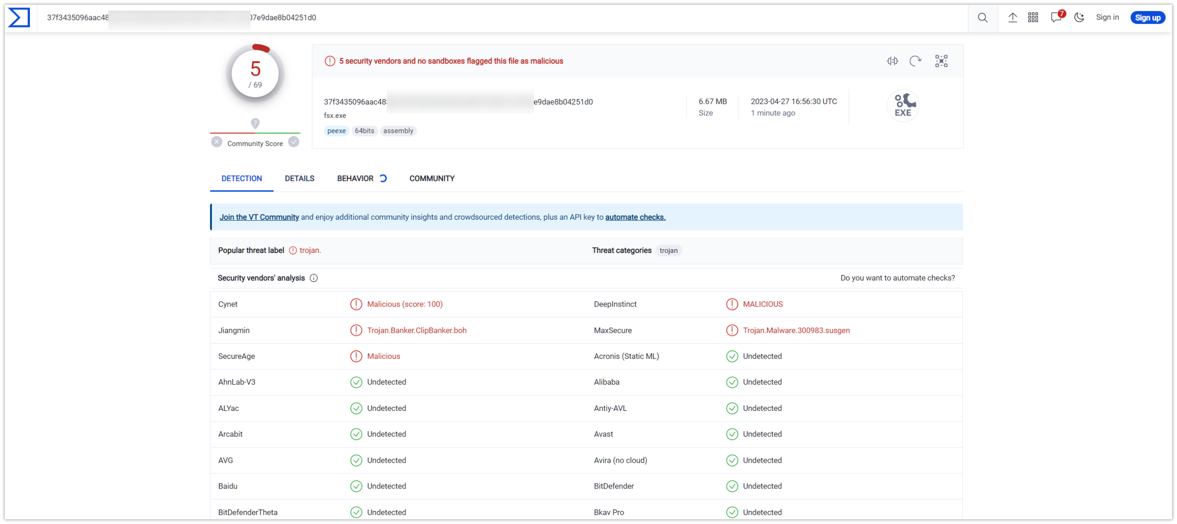Click the DeepInstinct malicious alert icon
Viewport: 1177px width, 524px height.
click(x=732, y=304)
